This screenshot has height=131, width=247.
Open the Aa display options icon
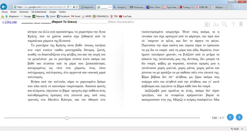tap(216, 25)
